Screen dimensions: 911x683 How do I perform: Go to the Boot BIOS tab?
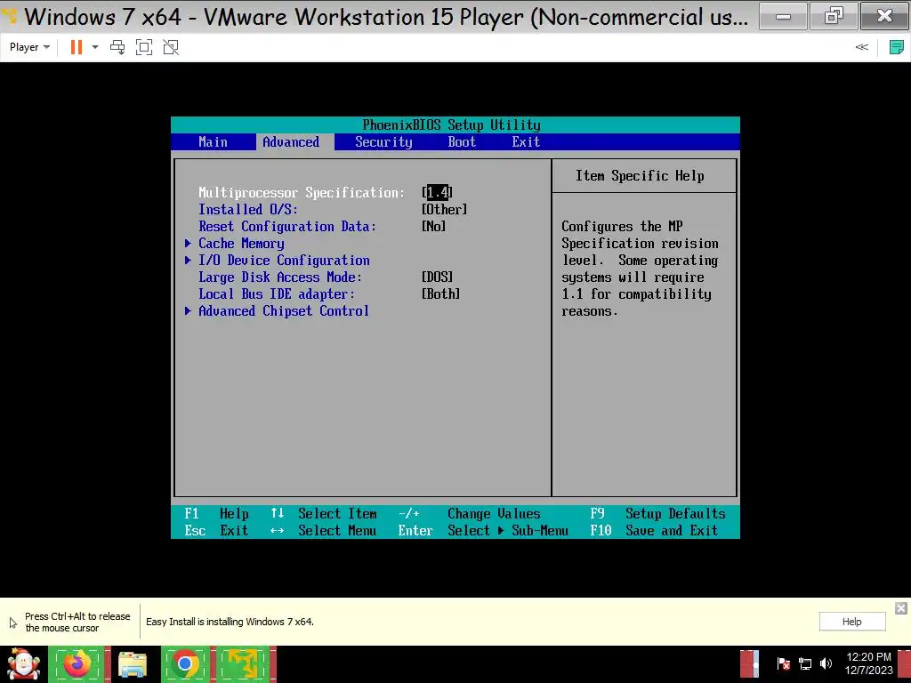coord(462,141)
